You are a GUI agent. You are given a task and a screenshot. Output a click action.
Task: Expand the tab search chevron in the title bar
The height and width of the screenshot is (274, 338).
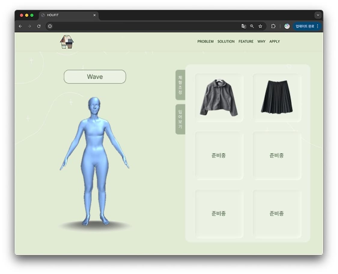tap(318, 15)
